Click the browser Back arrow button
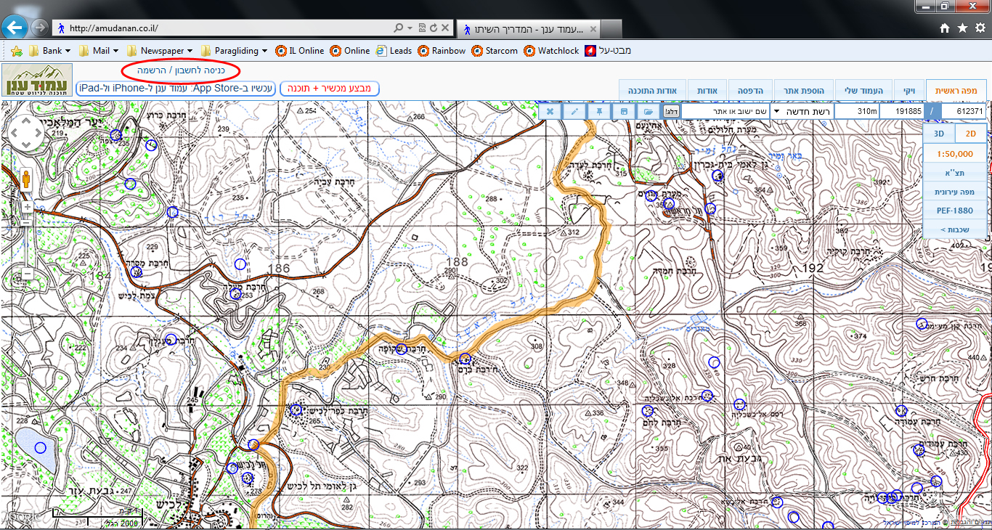 (x=15, y=28)
